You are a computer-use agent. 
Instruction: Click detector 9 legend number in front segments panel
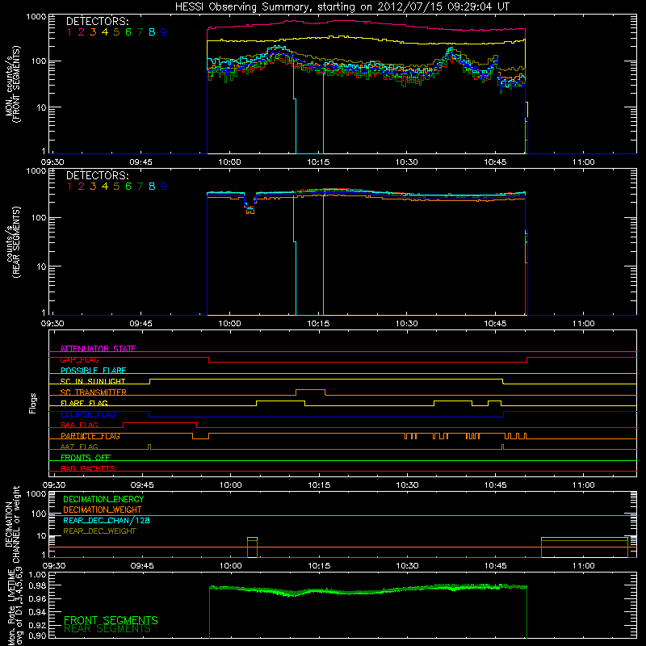pos(164,32)
